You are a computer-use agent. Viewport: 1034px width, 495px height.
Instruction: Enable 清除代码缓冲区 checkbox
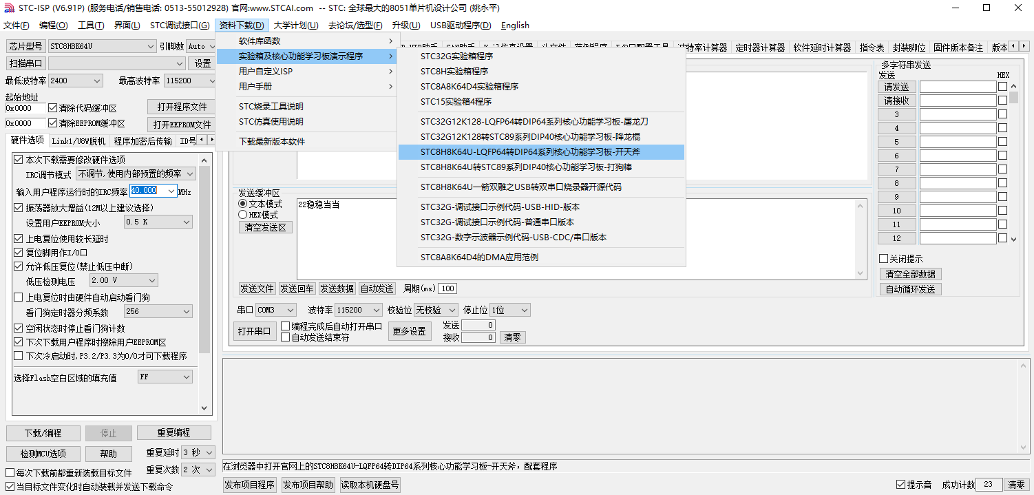(52, 108)
